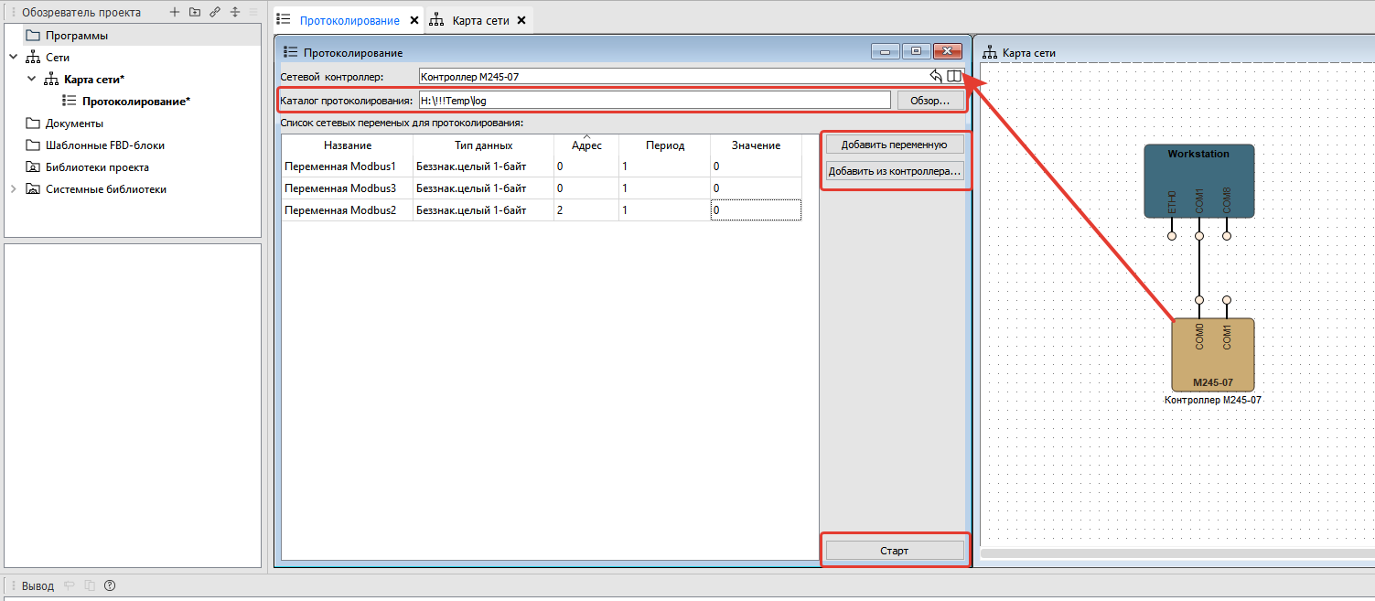
Task: Click the Обзор browse button
Action: click(x=929, y=101)
